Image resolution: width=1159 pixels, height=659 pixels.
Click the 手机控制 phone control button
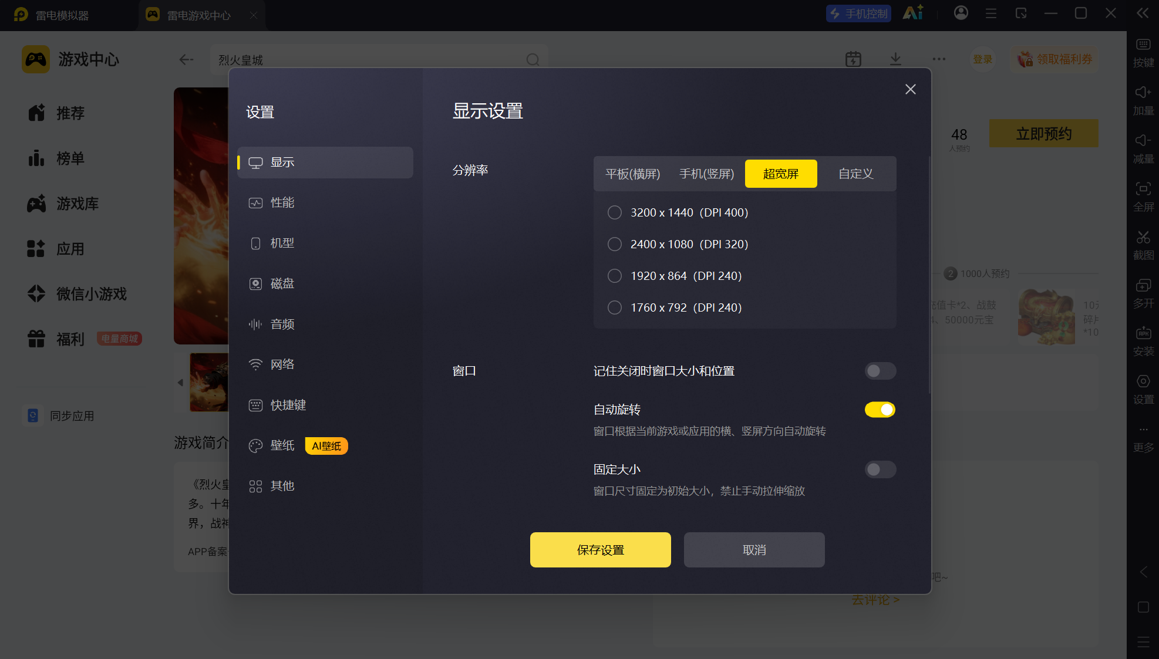(858, 13)
